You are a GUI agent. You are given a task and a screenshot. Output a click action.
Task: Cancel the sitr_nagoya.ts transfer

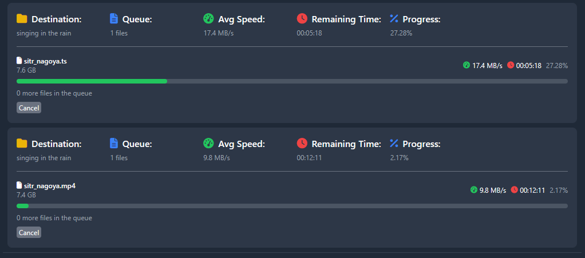[x=29, y=108]
